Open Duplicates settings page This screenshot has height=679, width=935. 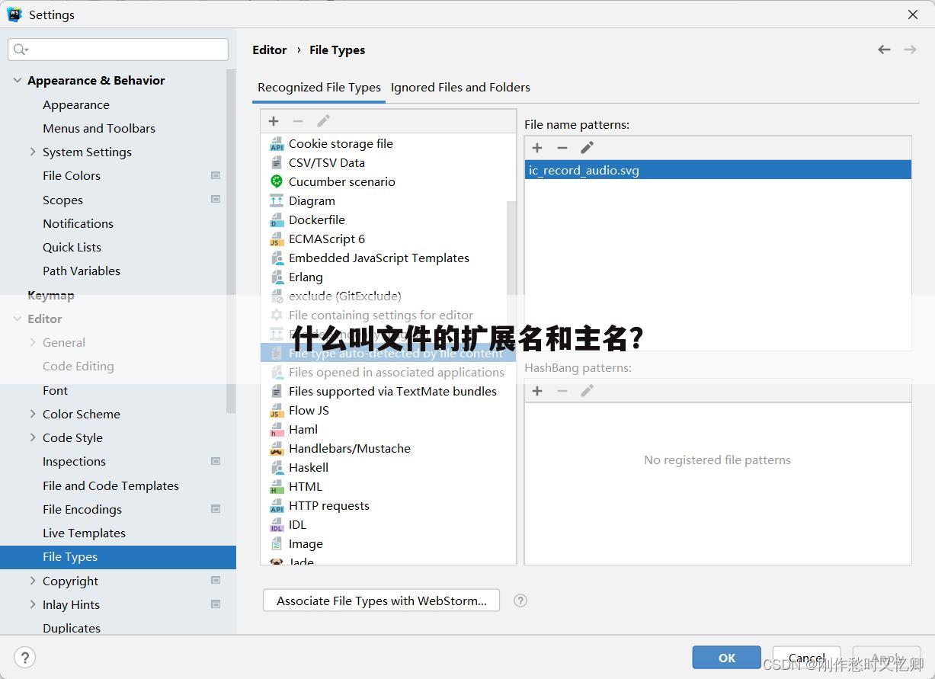tap(72, 628)
